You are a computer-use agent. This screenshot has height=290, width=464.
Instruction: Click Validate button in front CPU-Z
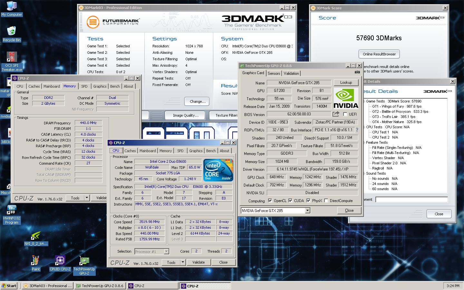198,262
